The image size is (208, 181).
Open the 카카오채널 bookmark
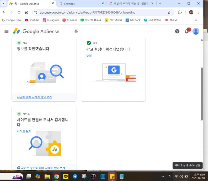coord(113,20)
